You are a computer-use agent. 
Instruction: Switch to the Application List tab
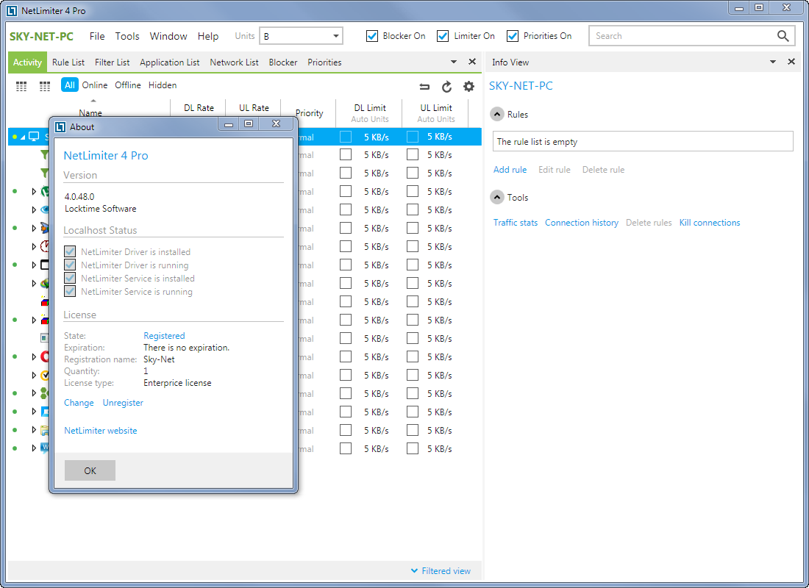pos(169,62)
